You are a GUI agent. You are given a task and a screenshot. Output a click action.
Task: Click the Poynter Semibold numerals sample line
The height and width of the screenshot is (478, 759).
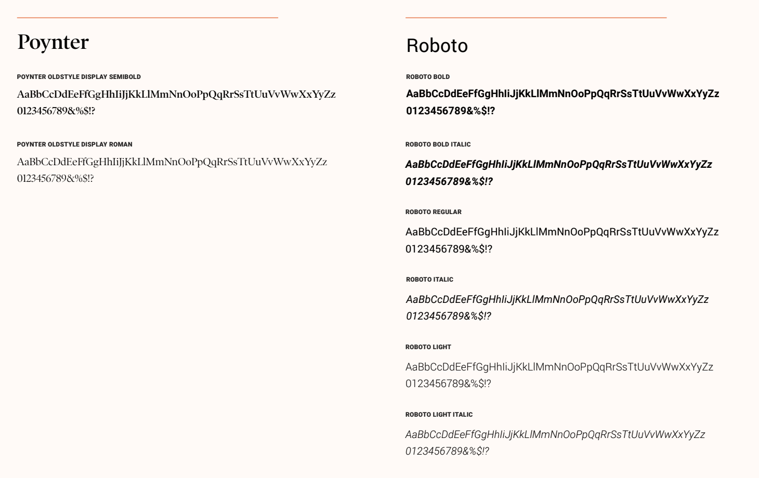coord(56,111)
